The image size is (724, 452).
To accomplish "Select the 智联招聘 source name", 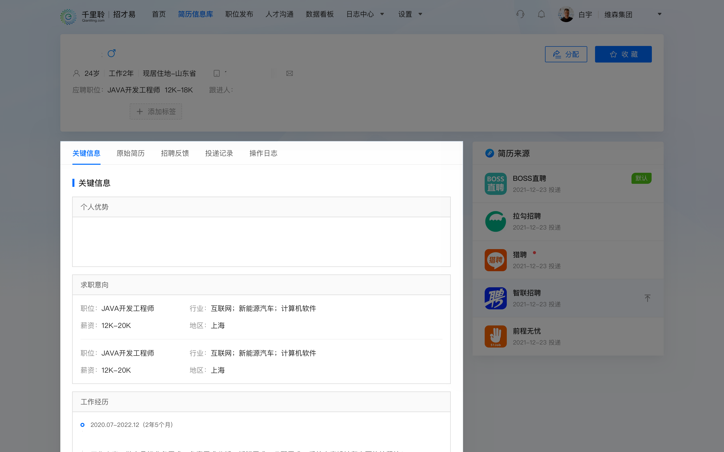I will 527,293.
